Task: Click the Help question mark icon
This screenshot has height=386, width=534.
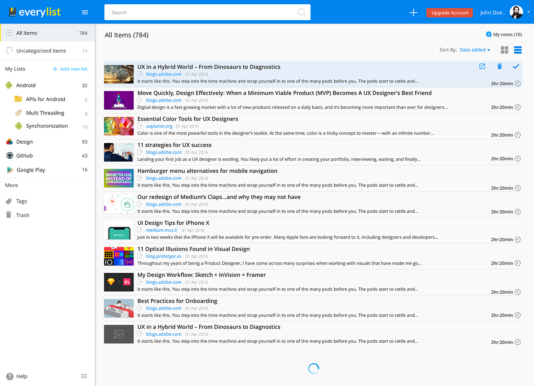Action: [10, 376]
